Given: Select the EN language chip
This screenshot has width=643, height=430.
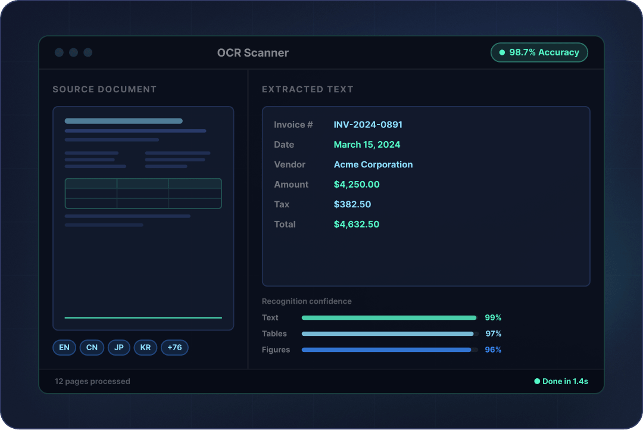Looking at the screenshot, I should point(64,348).
